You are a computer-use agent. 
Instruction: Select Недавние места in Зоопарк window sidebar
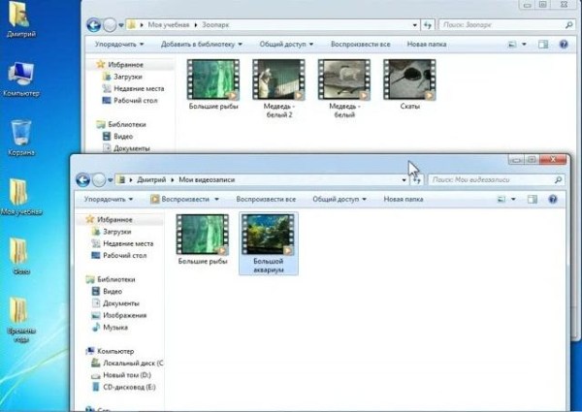(x=138, y=88)
